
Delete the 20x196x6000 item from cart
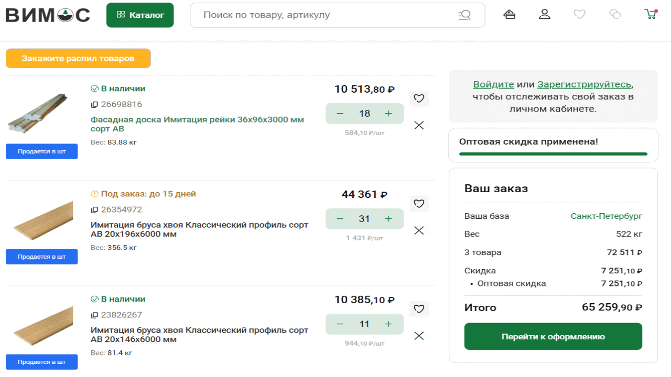(x=419, y=230)
